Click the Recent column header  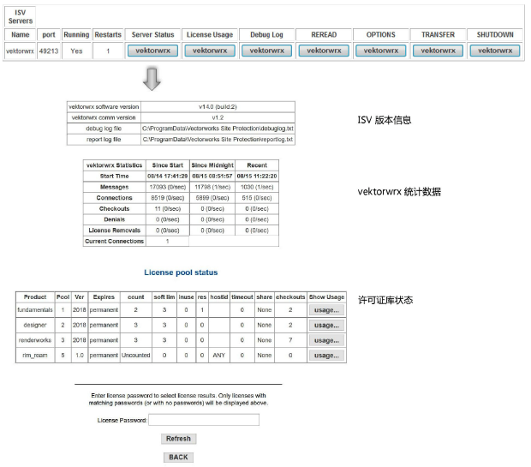(257, 165)
